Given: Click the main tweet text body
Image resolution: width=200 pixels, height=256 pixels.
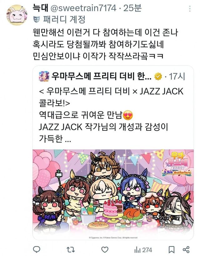Looking at the screenshot, I should click(106, 45).
